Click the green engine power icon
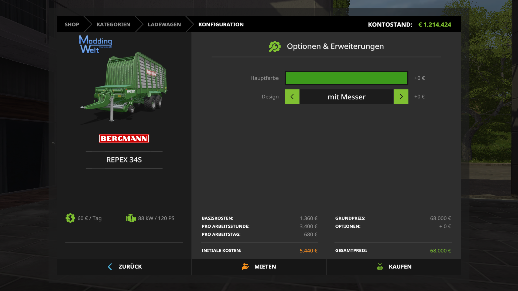The height and width of the screenshot is (291, 518). tap(131, 218)
